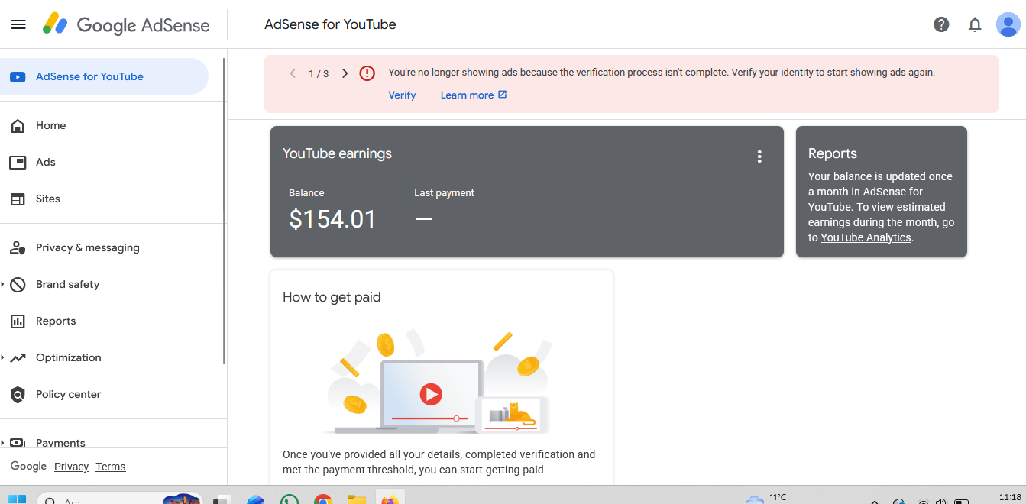Open the Help question mark icon

tap(941, 24)
